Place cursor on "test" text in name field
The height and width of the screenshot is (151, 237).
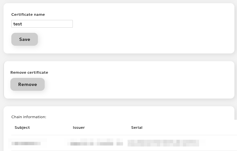tap(18, 24)
